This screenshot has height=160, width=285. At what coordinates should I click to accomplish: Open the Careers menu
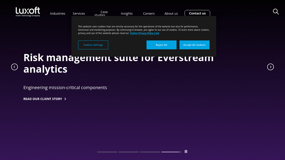point(149,14)
